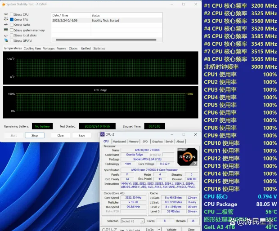Click the Level 3 32 MBytes cache field
Image resolution: width=279 pixels, height=231 pixels.
tap(173, 212)
